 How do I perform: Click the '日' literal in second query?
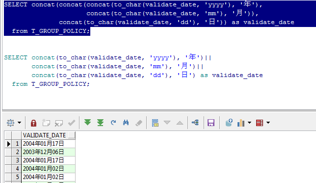[x=184, y=75]
